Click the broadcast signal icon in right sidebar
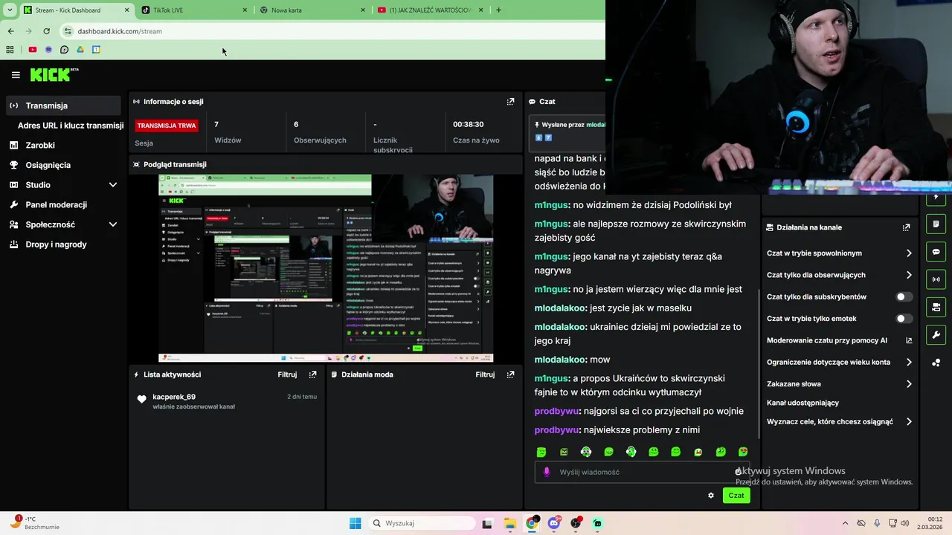 (936, 279)
